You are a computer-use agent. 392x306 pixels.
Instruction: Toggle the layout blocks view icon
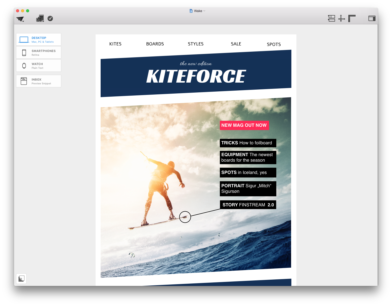click(332, 18)
